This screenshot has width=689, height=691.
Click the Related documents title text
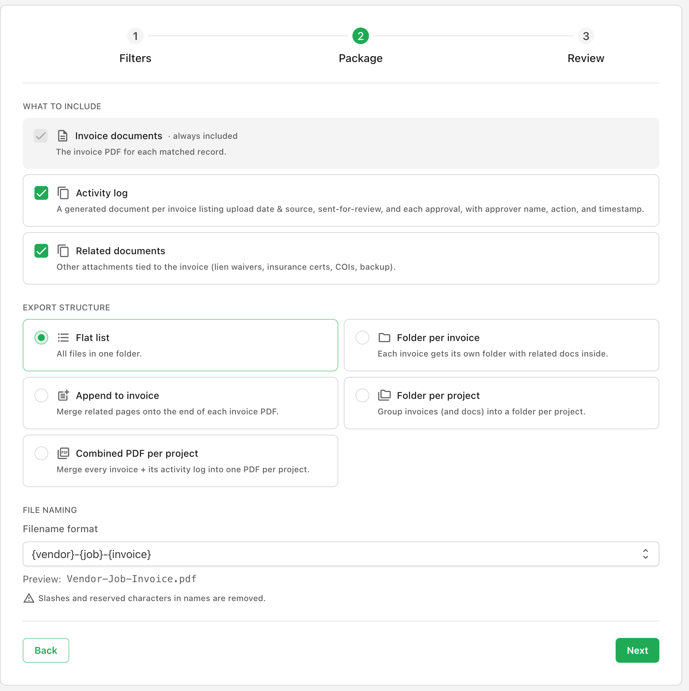(x=120, y=251)
